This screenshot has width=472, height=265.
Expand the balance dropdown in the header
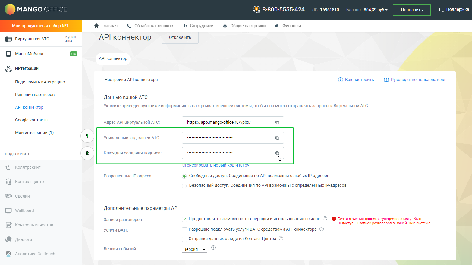point(376,10)
